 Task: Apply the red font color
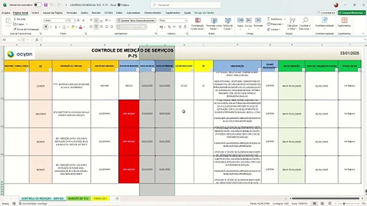coord(80,27)
